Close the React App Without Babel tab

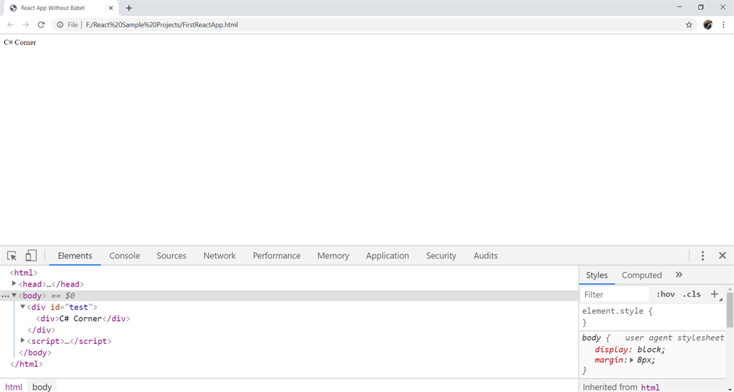[111, 8]
